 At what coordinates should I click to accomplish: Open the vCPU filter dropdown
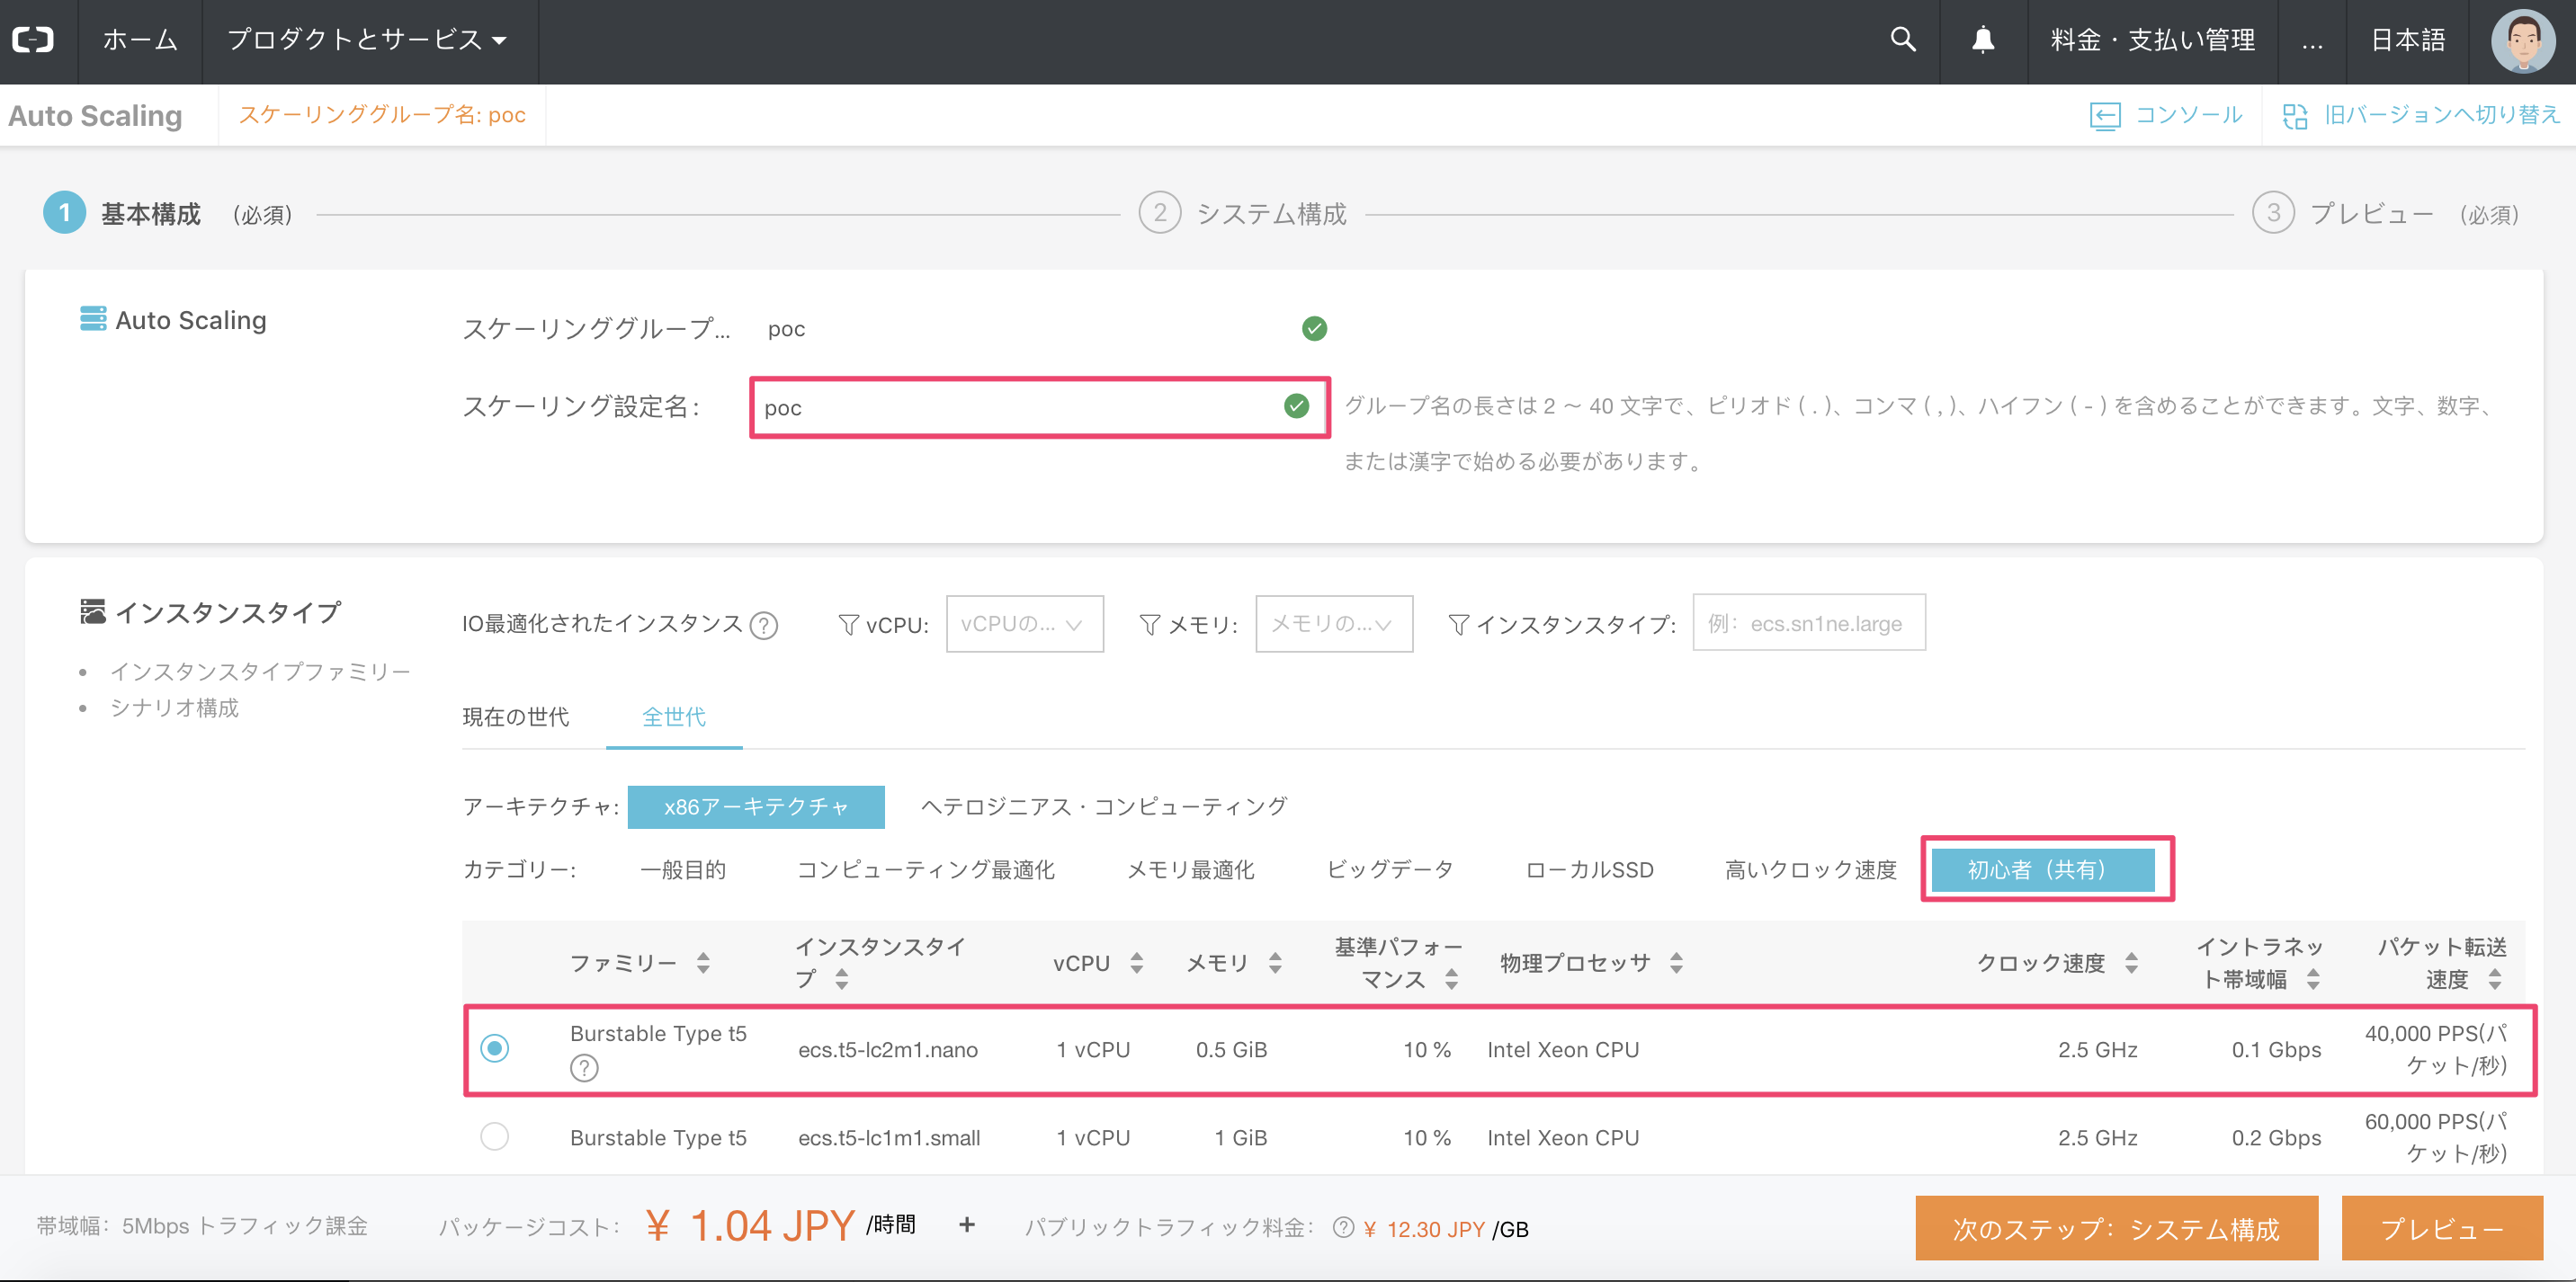(1024, 625)
